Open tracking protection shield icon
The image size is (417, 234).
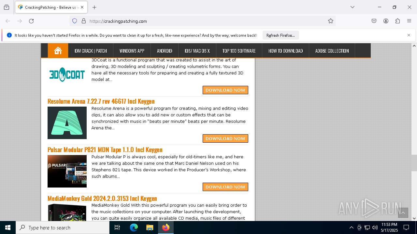(75, 21)
